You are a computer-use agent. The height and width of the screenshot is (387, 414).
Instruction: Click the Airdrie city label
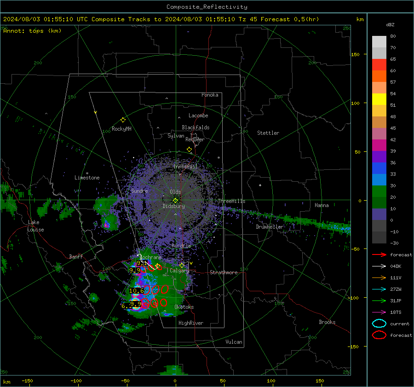pos(181,246)
